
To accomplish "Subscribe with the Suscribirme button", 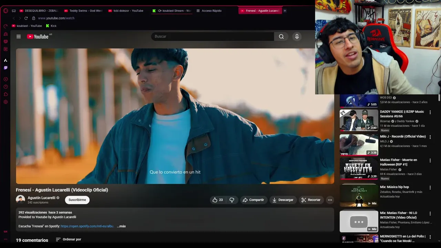I will (x=77, y=200).
